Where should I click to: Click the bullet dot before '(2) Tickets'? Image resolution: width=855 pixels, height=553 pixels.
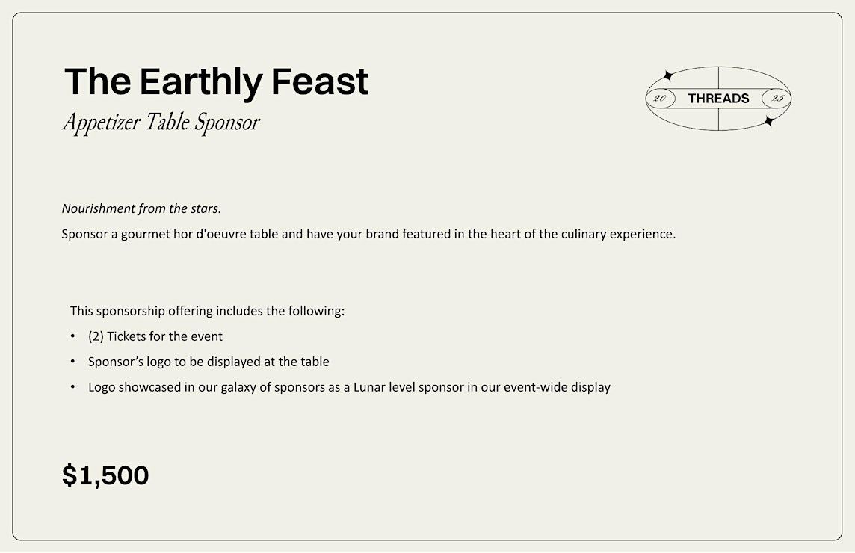click(72, 336)
